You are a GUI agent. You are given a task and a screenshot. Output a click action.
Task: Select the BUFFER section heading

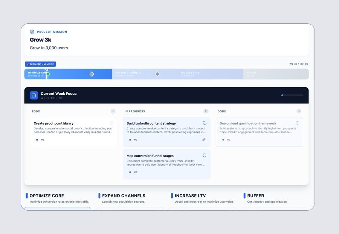click(256, 196)
